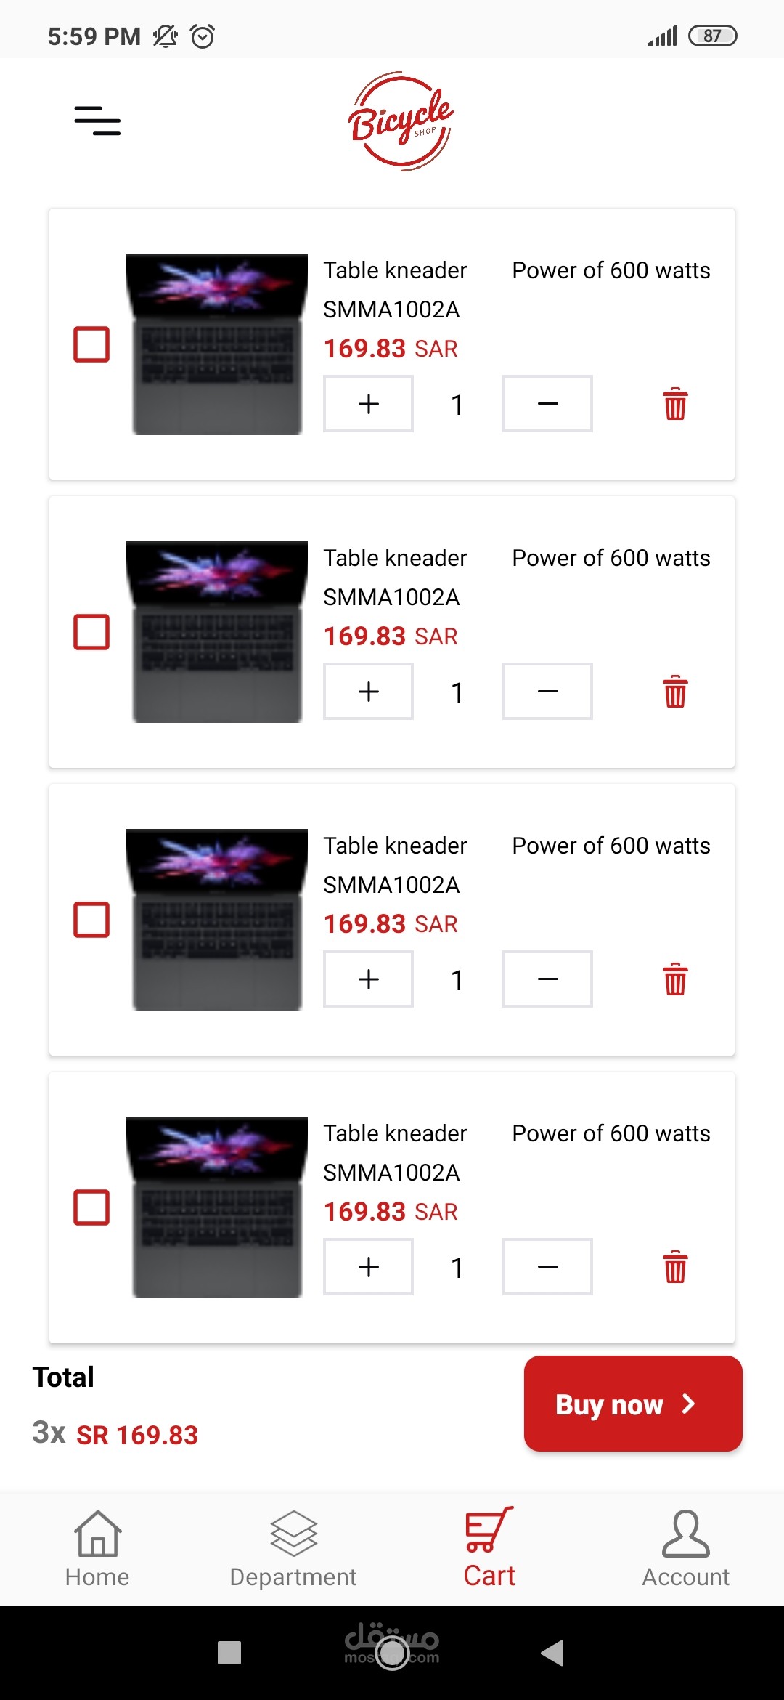
Task: Open the hamburger menu icon
Action: [97, 121]
